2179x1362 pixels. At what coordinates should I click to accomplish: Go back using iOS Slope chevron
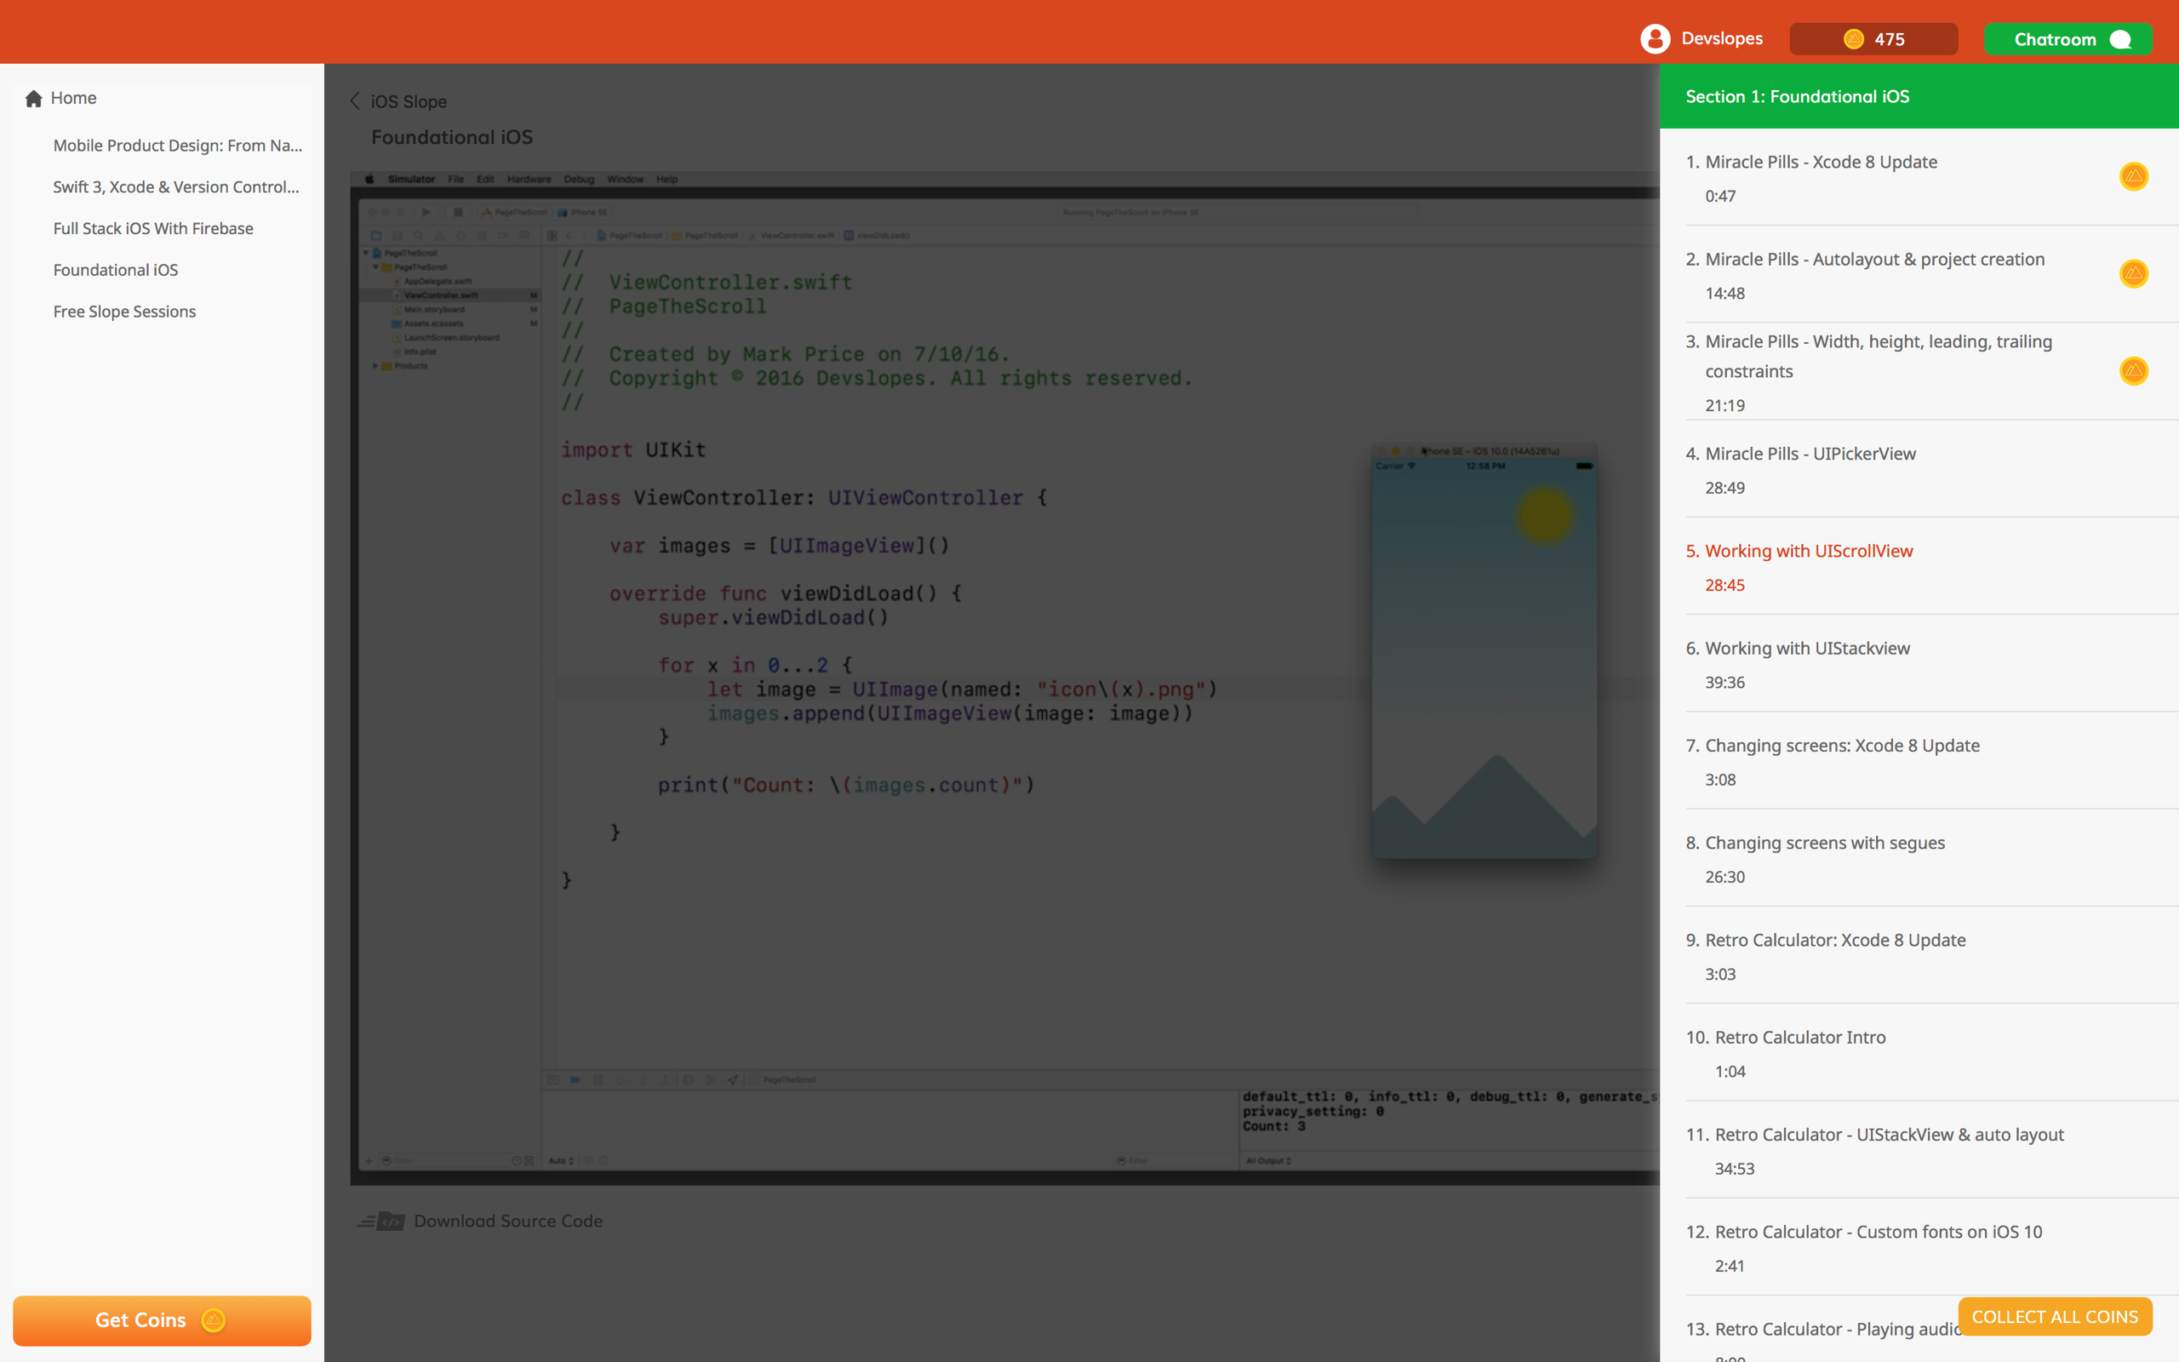pos(356,101)
